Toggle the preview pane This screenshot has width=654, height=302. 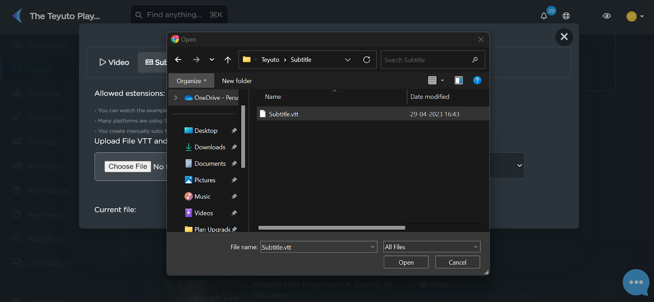(459, 80)
